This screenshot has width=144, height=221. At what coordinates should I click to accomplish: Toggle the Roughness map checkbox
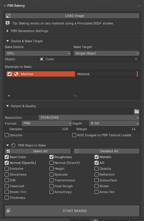[51, 157]
